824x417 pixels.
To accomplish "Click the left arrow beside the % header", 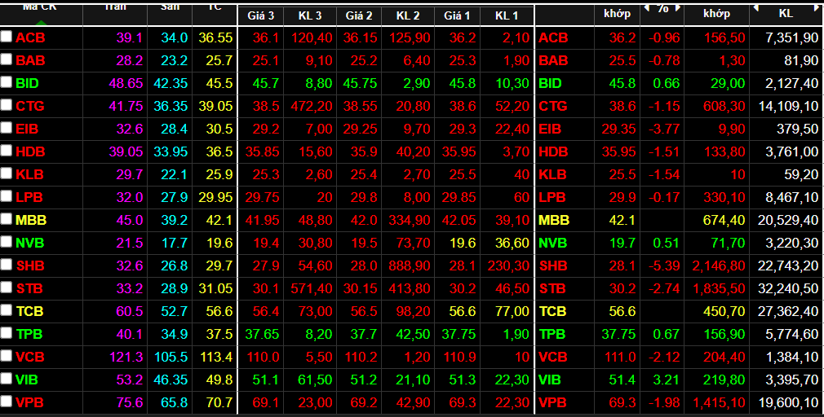I will (x=645, y=7).
